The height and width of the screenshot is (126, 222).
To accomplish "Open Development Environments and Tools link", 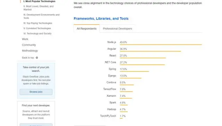I will (x=41, y=16).
